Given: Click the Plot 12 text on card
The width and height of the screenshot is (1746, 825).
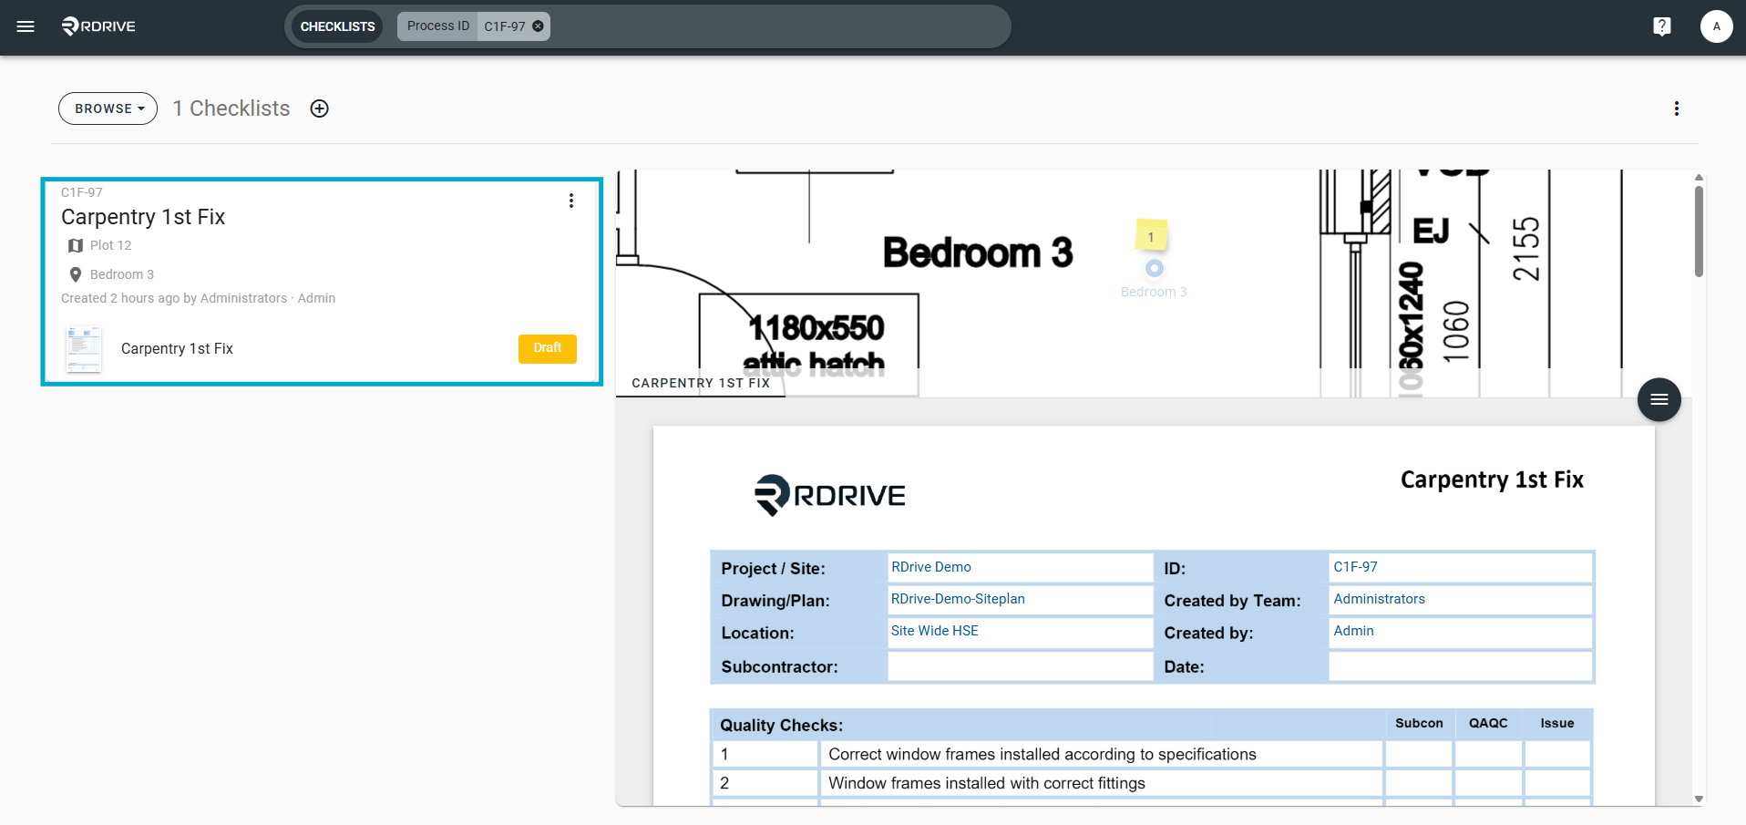Looking at the screenshot, I should 111,245.
